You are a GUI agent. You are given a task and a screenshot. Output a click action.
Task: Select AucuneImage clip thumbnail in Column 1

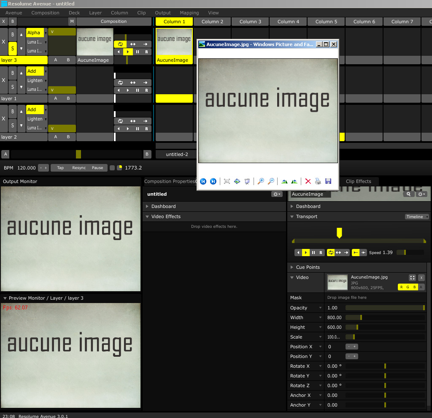pyautogui.click(x=174, y=42)
